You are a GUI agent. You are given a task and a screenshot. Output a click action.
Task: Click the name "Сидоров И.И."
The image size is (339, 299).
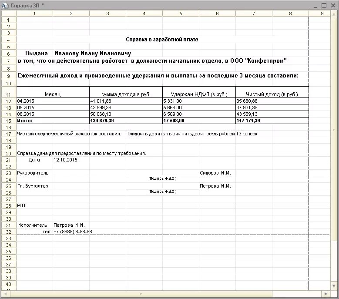coord(215,173)
